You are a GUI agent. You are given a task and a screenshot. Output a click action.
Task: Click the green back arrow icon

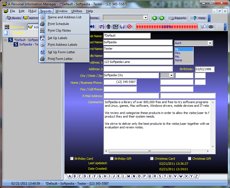pos(155,18)
